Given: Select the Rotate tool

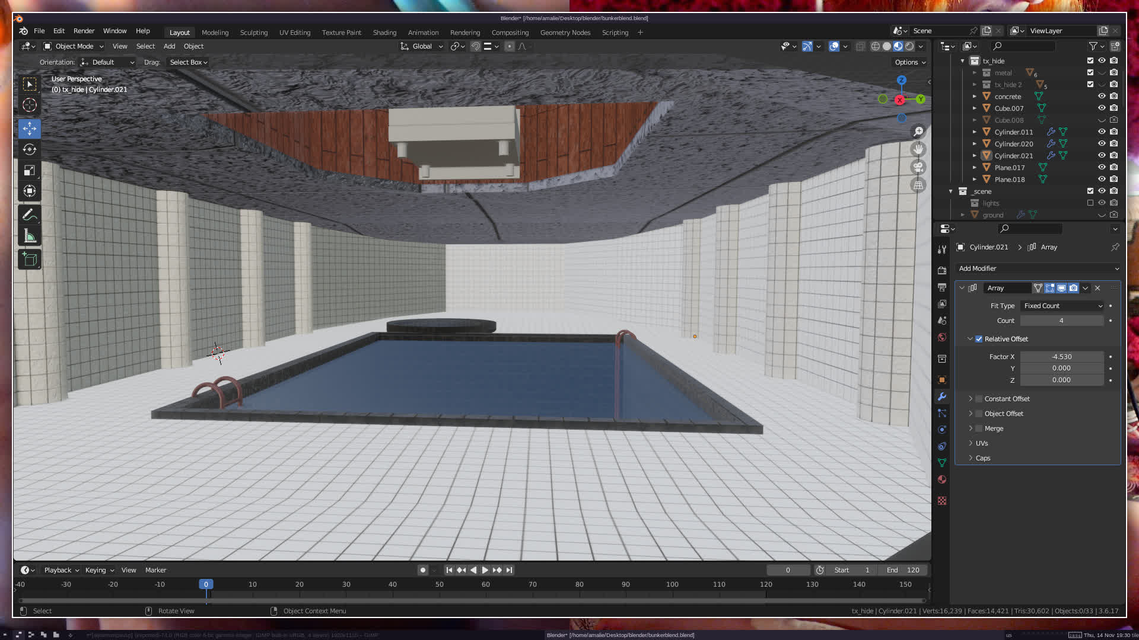Looking at the screenshot, I should click(30, 149).
